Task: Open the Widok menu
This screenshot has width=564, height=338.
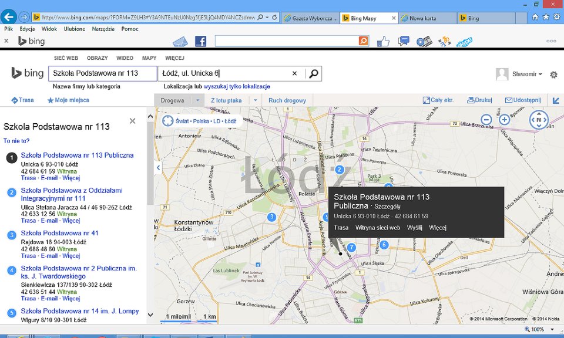Action: [x=49, y=29]
